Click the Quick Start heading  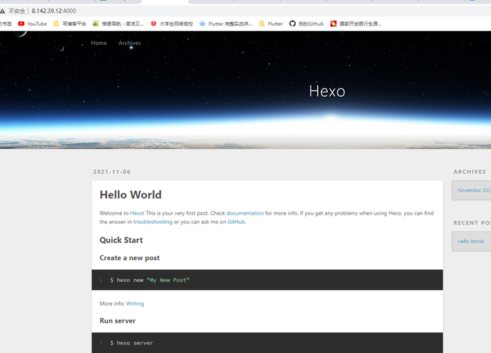tap(121, 240)
